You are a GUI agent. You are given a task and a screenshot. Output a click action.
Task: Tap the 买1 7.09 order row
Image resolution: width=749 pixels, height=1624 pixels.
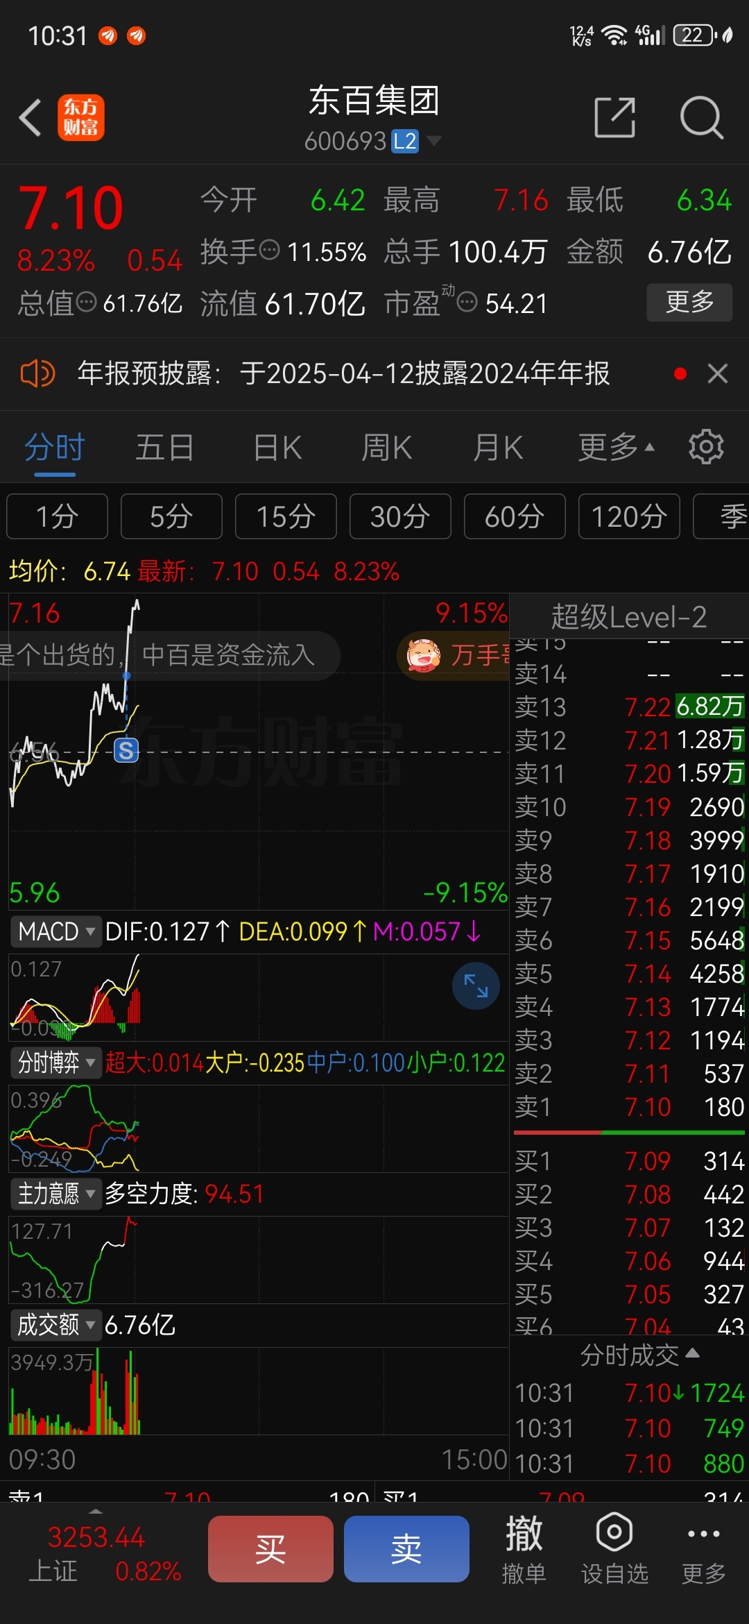tap(629, 1161)
